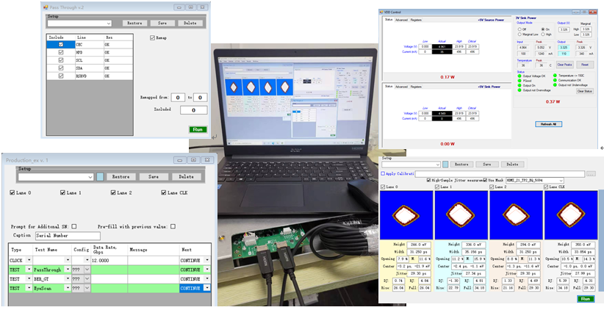Click the Refresh All button
The width and height of the screenshot is (604, 310).
(547, 124)
